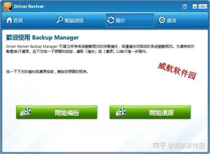Click the gear icon for 選項
Viewport: 210px width, 154px height.
click(162, 20)
